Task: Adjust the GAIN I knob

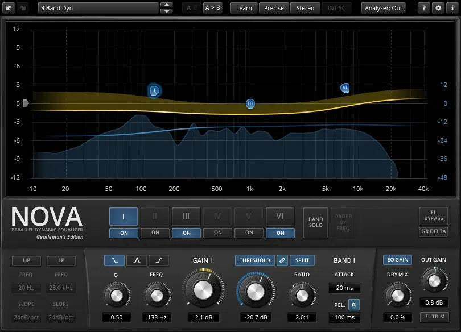Action: click(204, 290)
